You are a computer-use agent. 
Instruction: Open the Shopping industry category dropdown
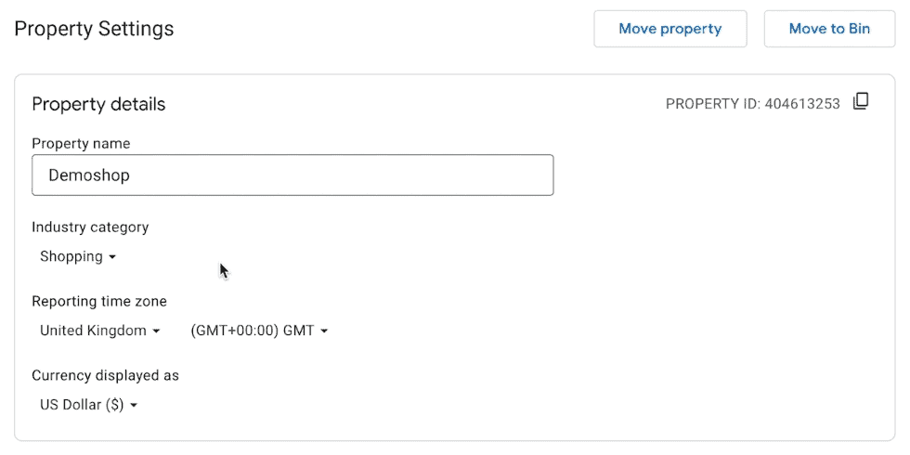pyautogui.click(x=78, y=256)
